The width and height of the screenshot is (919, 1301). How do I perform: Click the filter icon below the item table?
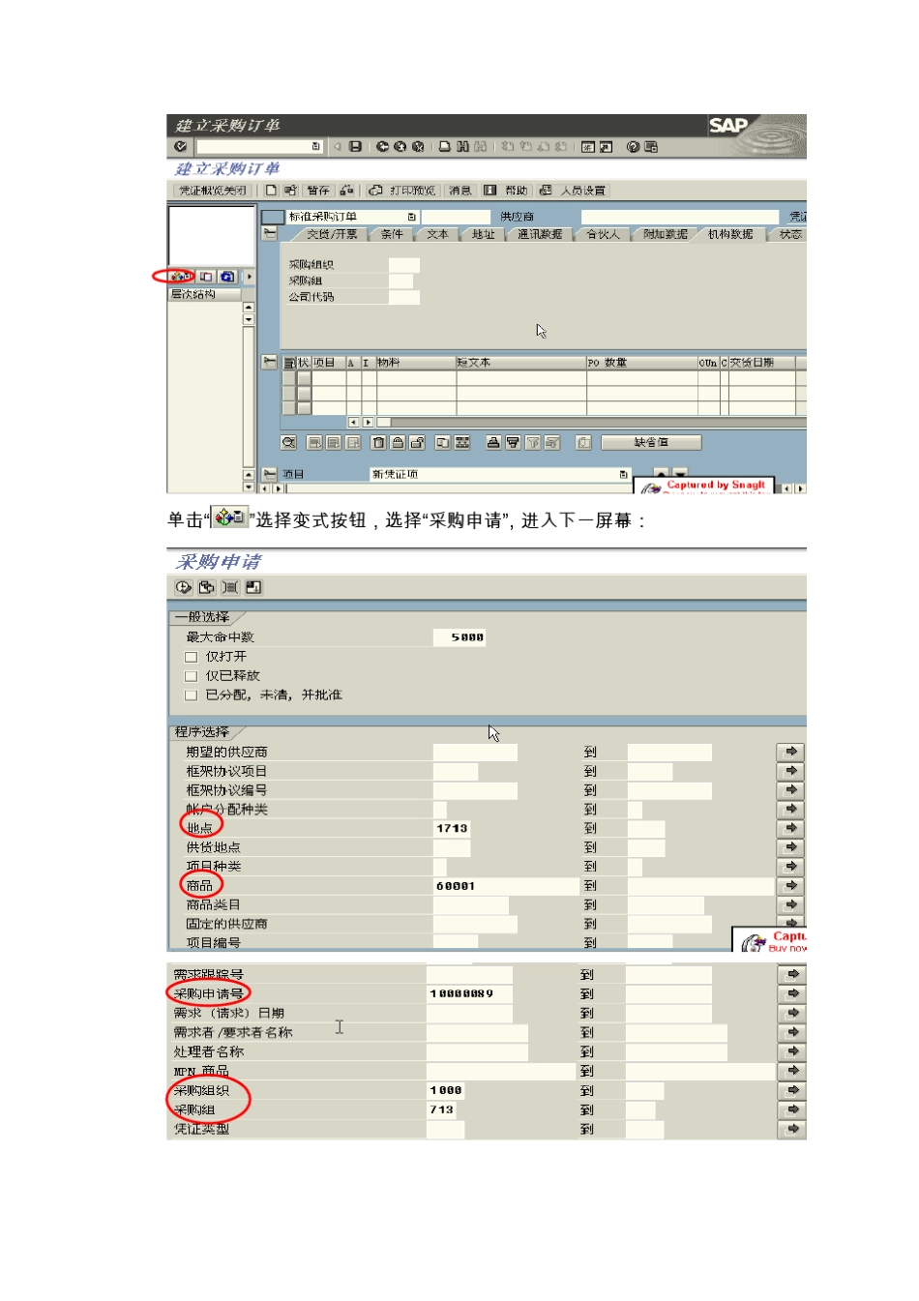pyautogui.click(x=532, y=442)
